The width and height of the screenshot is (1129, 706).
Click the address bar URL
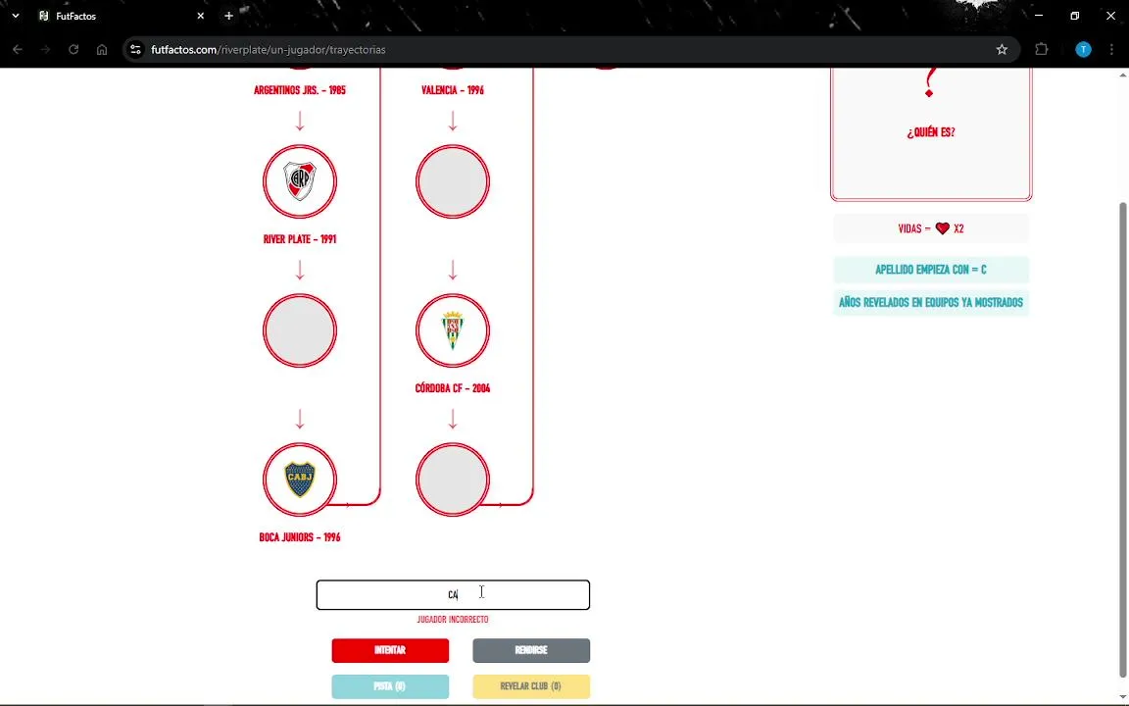269,50
